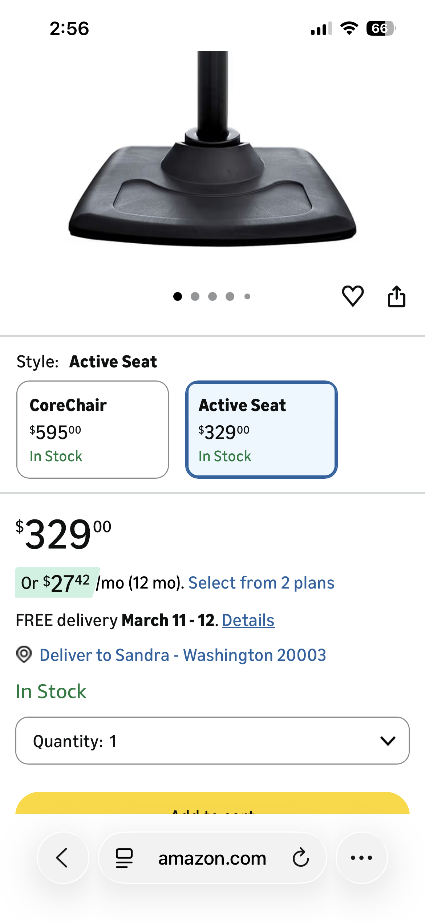Reload the amazon.com page
This screenshot has width=425, height=921.
point(301,858)
